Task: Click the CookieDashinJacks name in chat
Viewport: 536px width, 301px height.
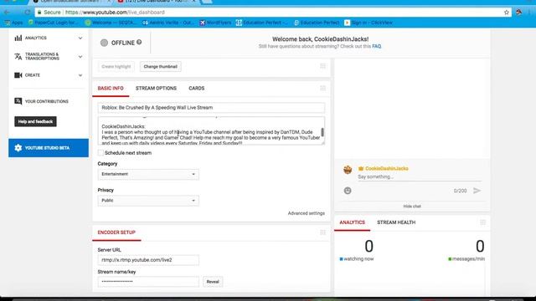Action: click(x=387, y=169)
